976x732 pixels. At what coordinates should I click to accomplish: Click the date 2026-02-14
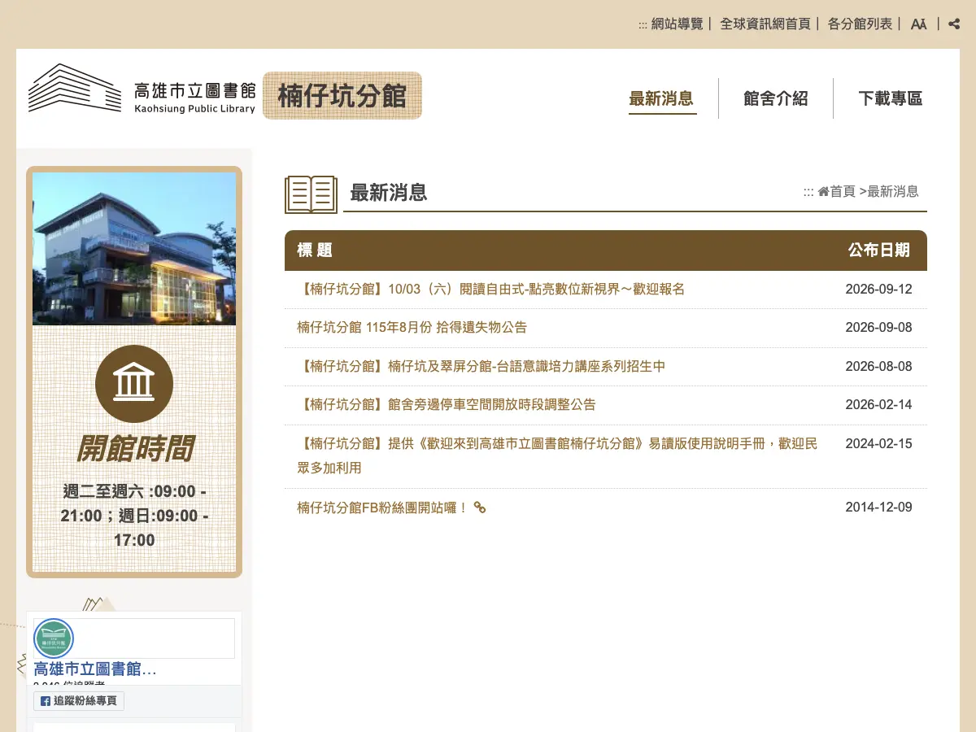(879, 404)
